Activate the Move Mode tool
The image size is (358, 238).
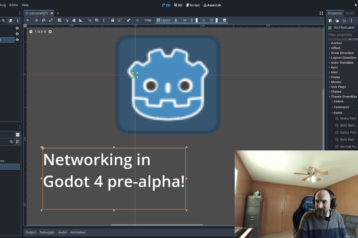coord(37,20)
